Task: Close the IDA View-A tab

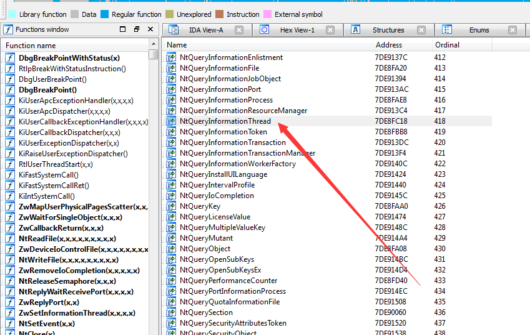Action: point(239,30)
